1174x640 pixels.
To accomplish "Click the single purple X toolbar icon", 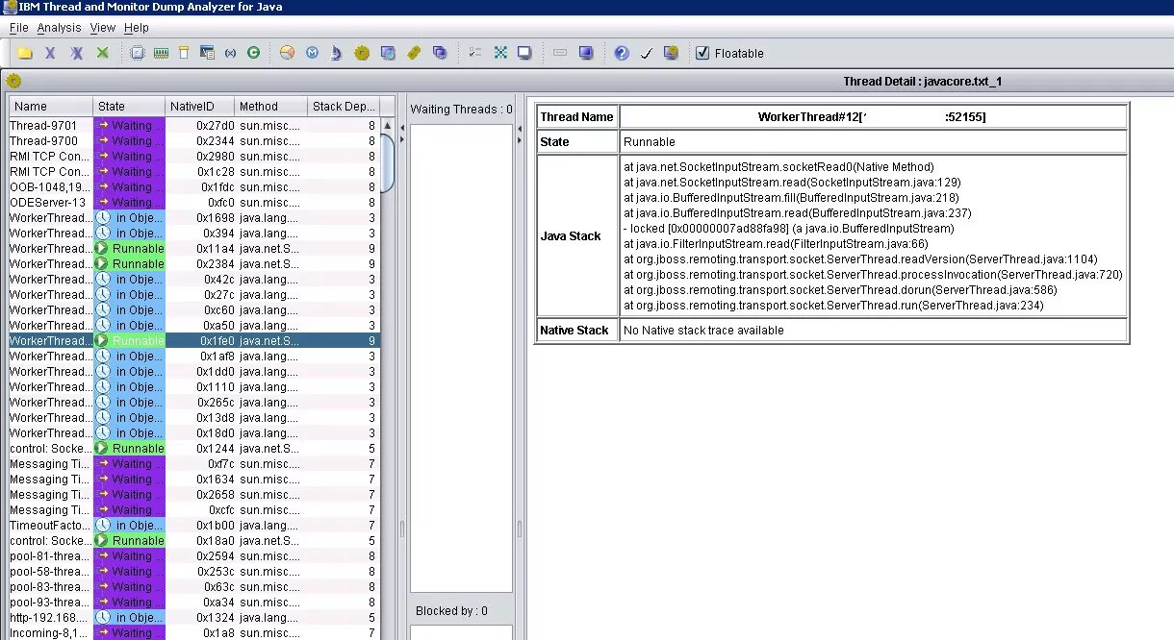I will pyautogui.click(x=50, y=53).
